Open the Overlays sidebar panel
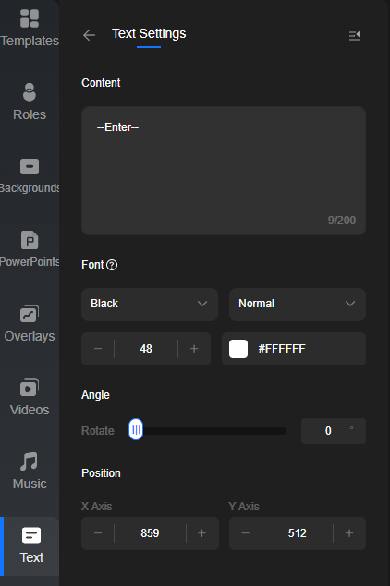 [30, 324]
